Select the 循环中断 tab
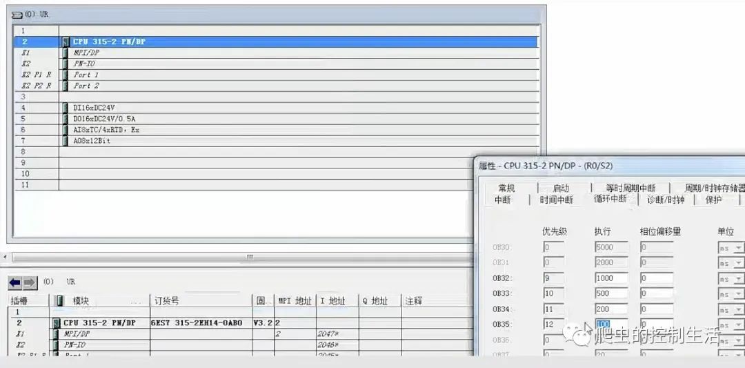The width and height of the screenshot is (745, 368). (x=610, y=199)
